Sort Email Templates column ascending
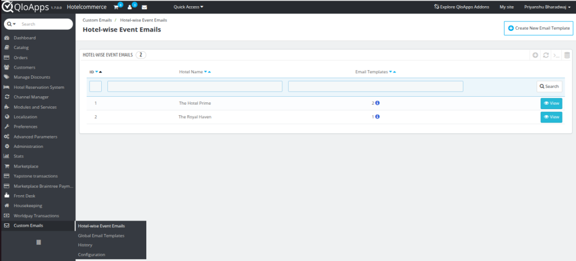This screenshot has width=576, height=261. (x=394, y=72)
